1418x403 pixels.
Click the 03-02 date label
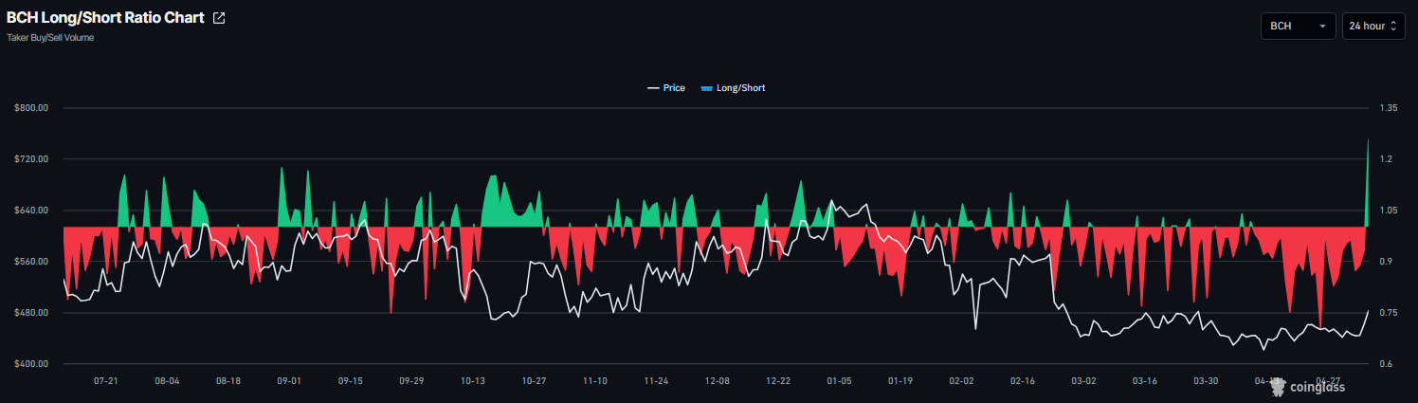(1083, 381)
